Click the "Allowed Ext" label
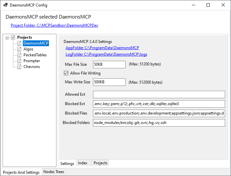The height and width of the screenshot is (176, 231). (75, 94)
